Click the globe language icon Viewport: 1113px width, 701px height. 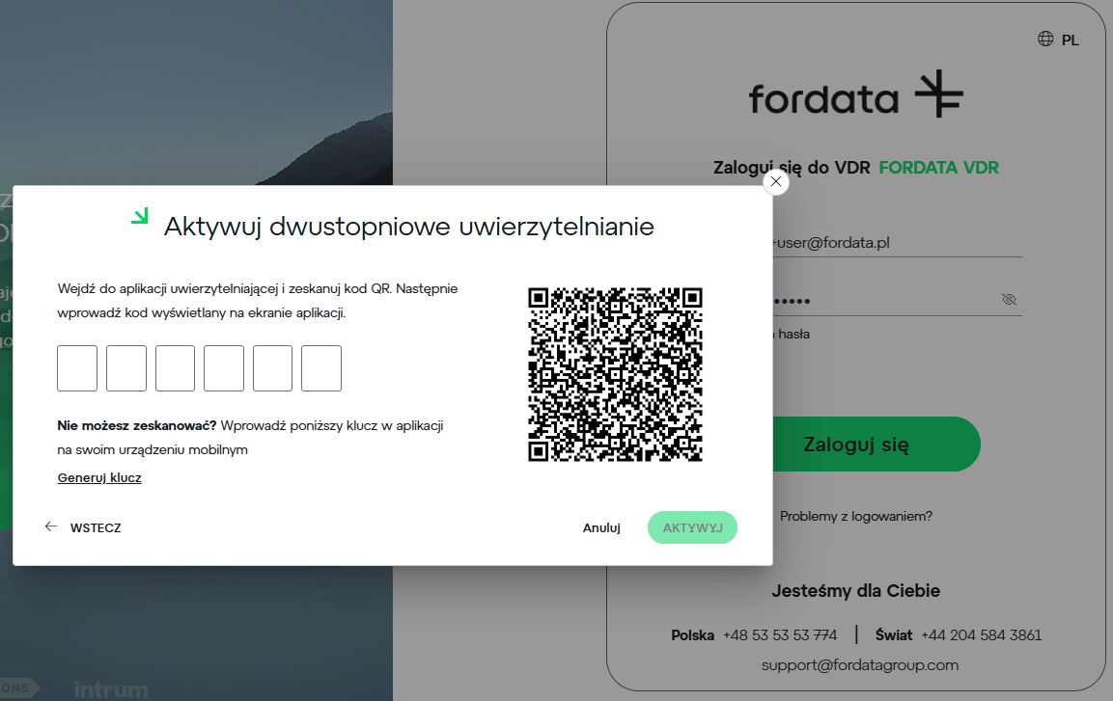(1045, 39)
